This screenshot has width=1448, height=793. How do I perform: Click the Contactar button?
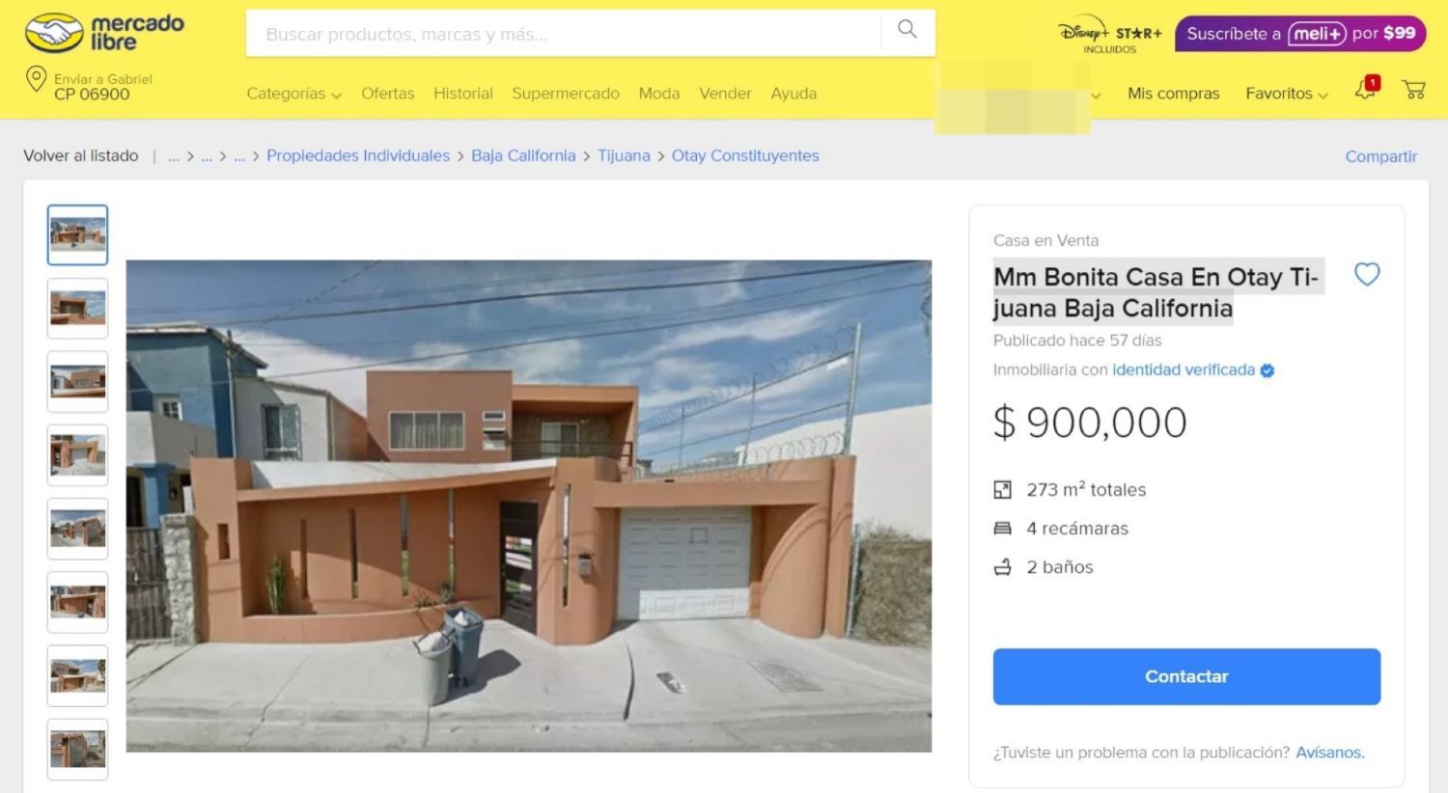pyautogui.click(x=1186, y=676)
